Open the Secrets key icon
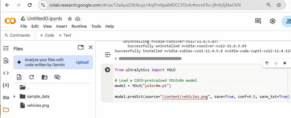The image size is (291, 118). pyautogui.click(x=6, y=98)
